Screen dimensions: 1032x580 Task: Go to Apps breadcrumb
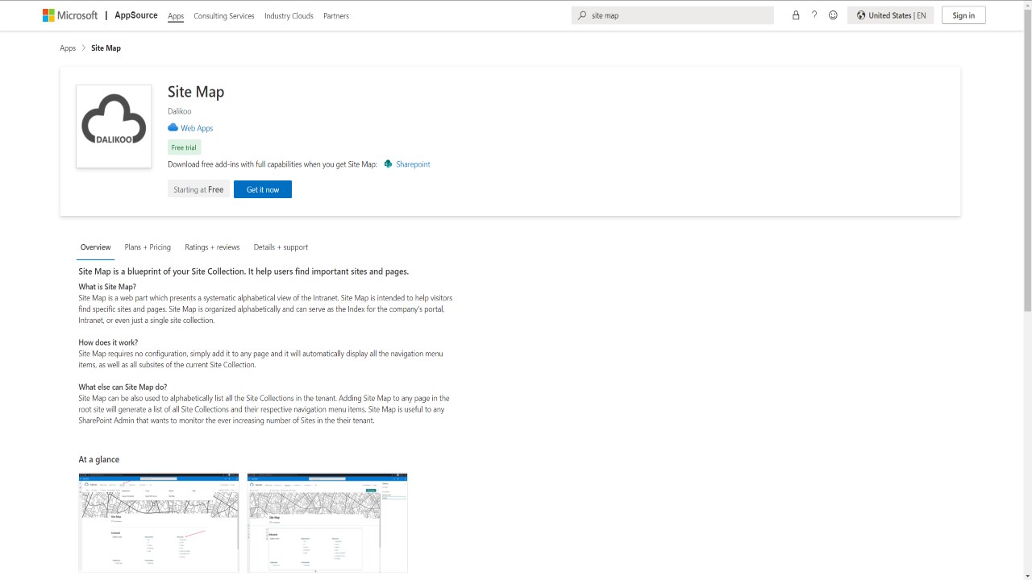[68, 48]
